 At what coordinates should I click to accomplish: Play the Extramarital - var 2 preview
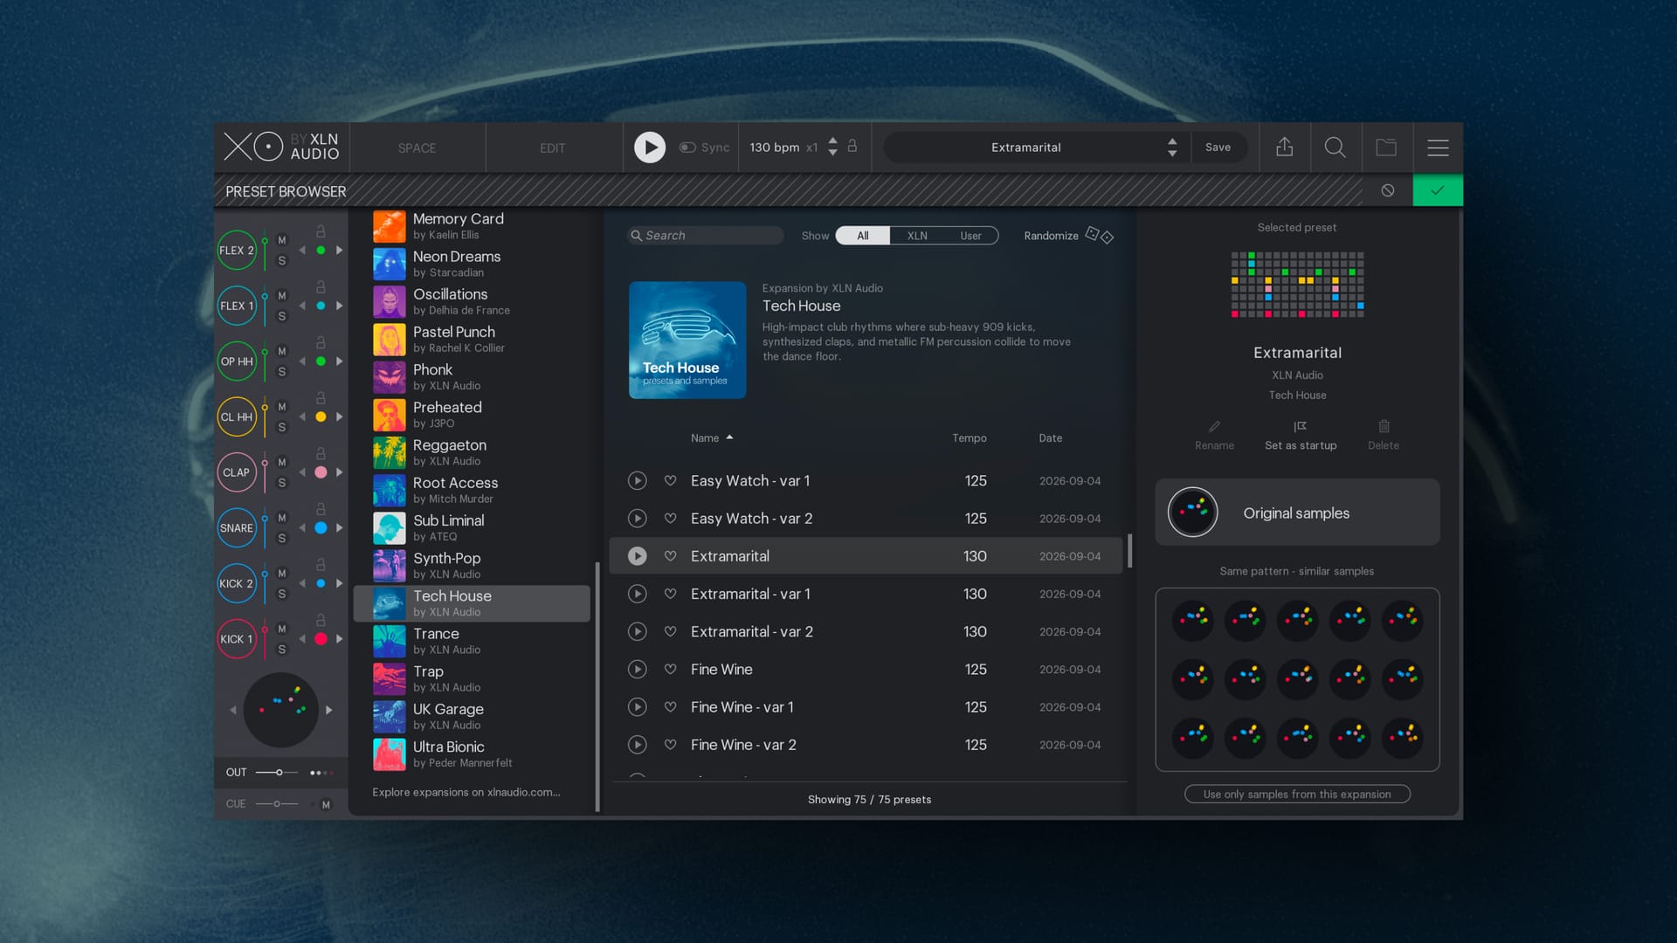[x=638, y=631]
